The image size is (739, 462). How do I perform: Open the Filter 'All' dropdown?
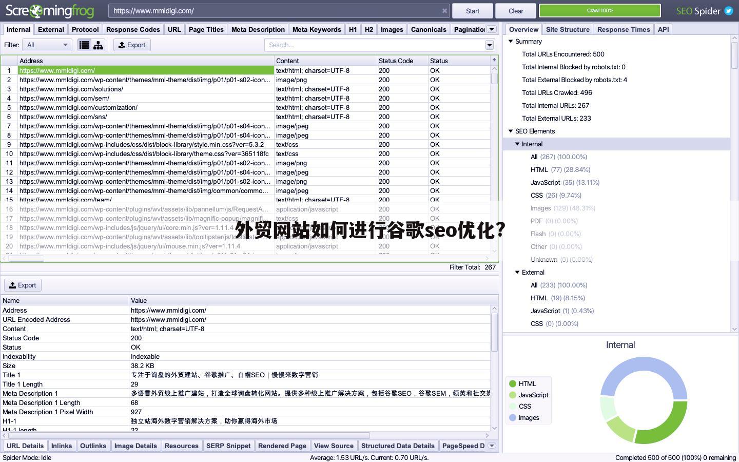(47, 45)
